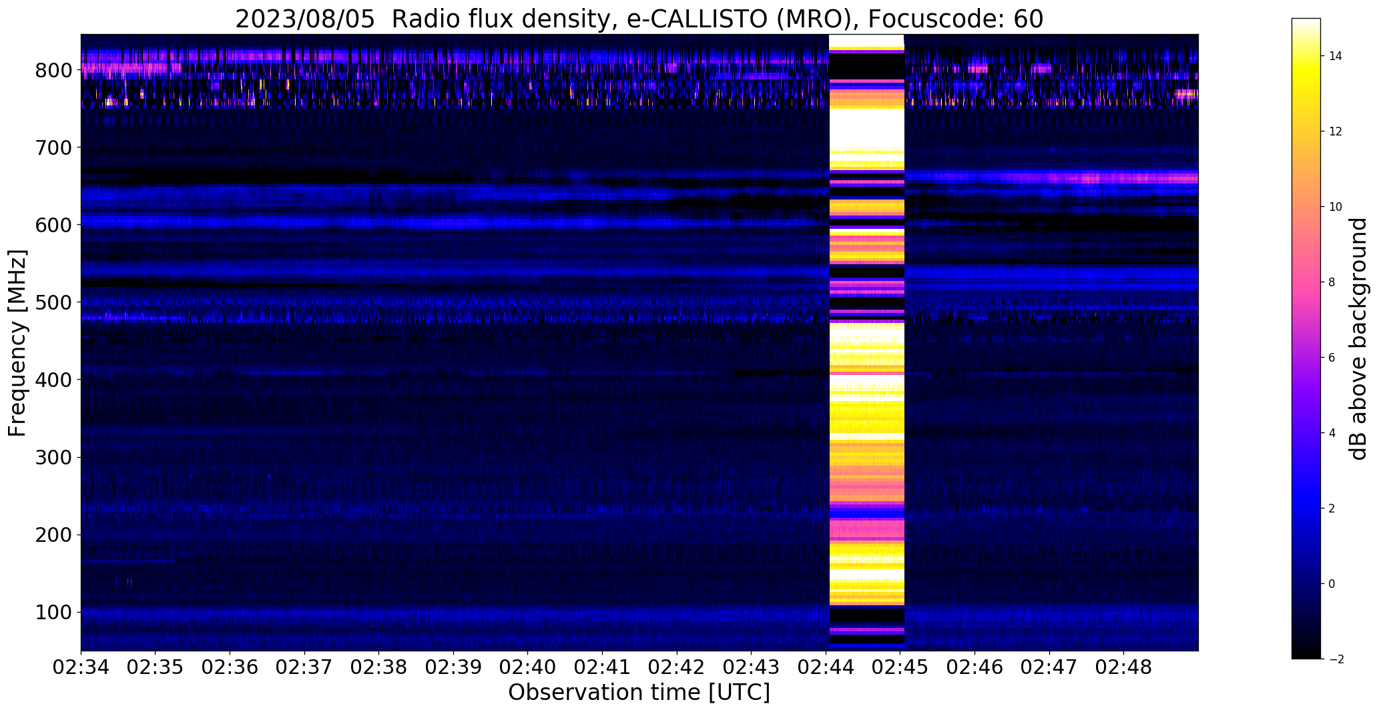Screen dimensions: 1379x712
Task: Click the 02:42 time tick label
Action: 677,668
